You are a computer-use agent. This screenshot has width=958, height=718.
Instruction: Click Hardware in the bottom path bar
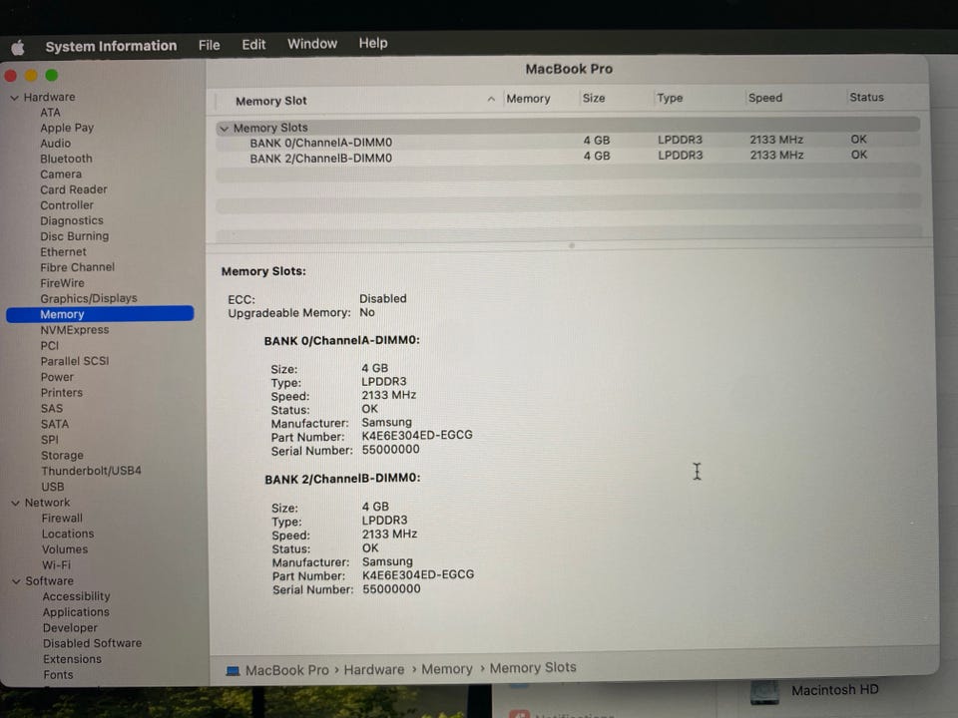[x=374, y=670]
